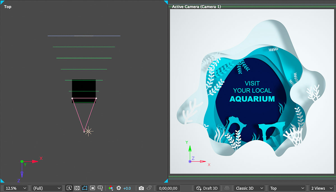Open the Classic 3D renderer dropdown
This screenshot has width=336, height=192.
point(249,188)
